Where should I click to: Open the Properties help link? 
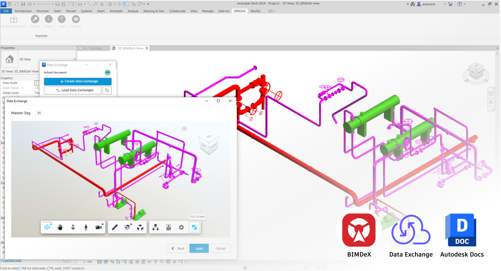(x=11, y=260)
